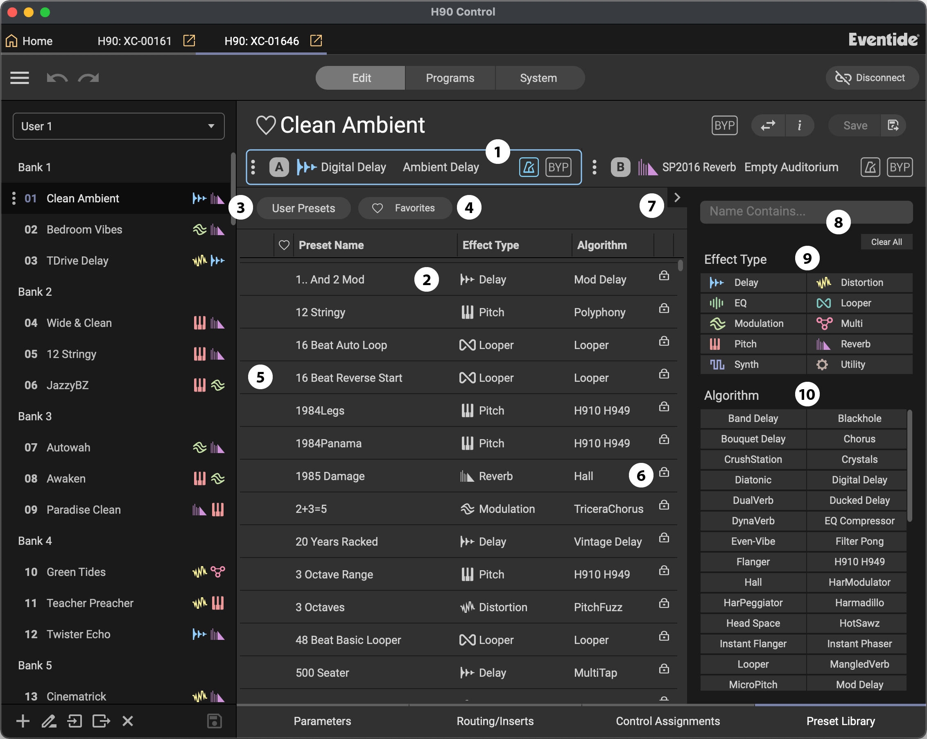Click the Disconnect button
Screen dimensions: 927x739
pyautogui.click(x=872, y=78)
